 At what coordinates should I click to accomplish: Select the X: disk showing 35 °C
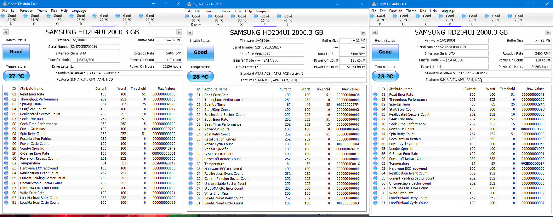coord(242,20)
